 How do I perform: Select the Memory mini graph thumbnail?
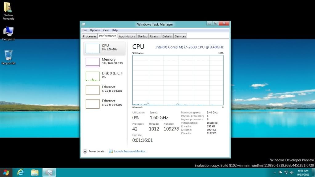tap(93, 62)
